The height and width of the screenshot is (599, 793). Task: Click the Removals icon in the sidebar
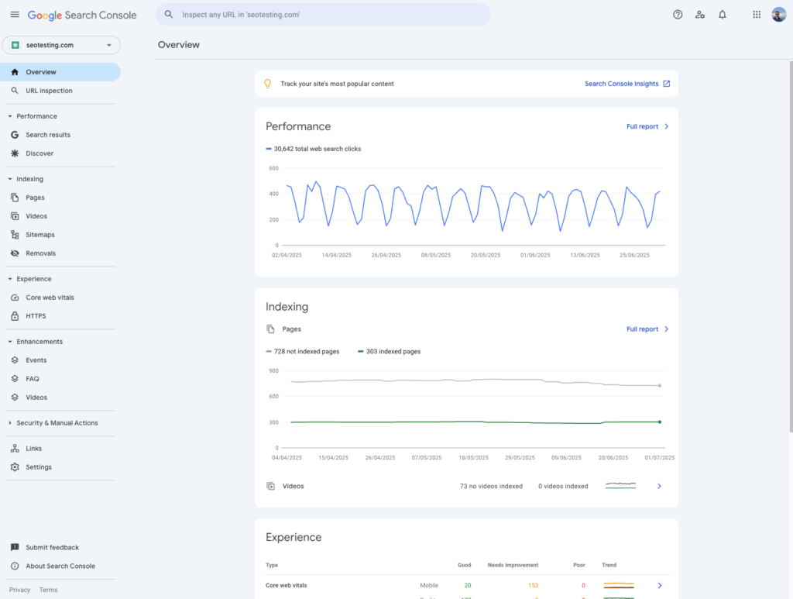(15, 253)
